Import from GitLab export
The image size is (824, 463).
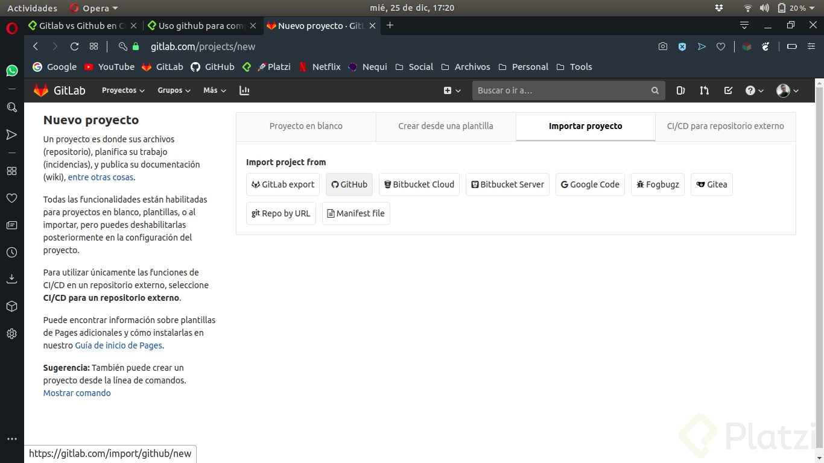(x=283, y=184)
